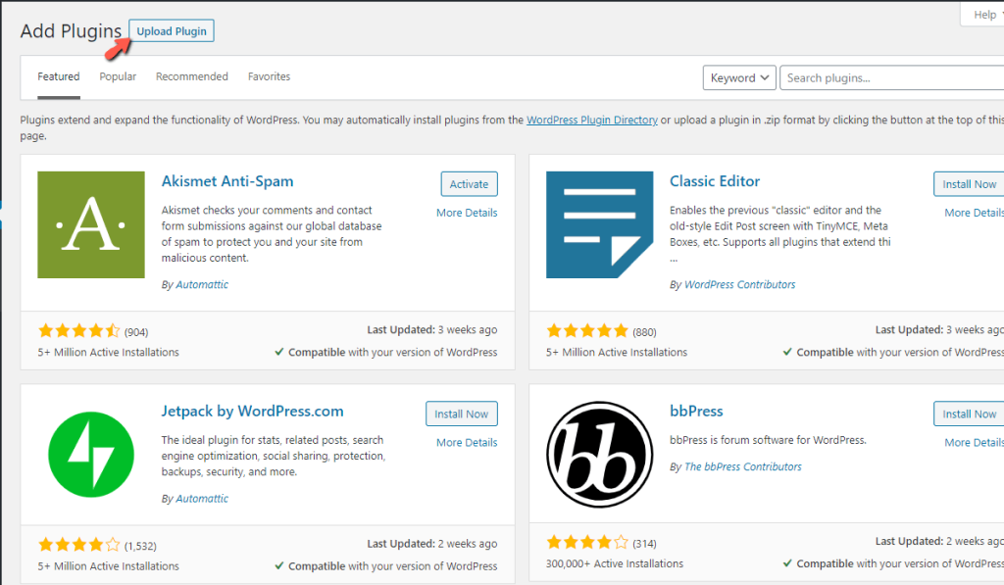Switch to the Popular tab
The height and width of the screenshot is (585, 1004).
[118, 76]
